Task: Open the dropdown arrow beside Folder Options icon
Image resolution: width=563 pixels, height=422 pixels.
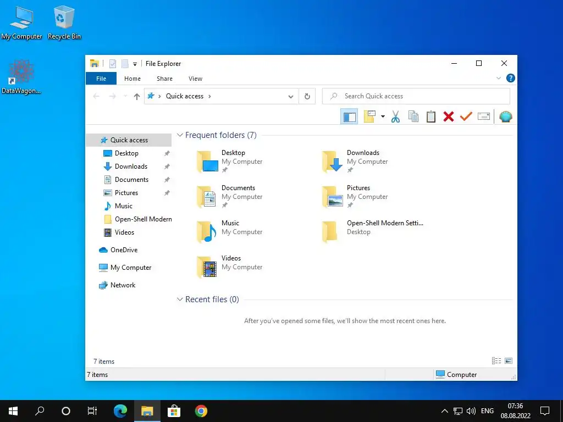Action: pos(383,116)
